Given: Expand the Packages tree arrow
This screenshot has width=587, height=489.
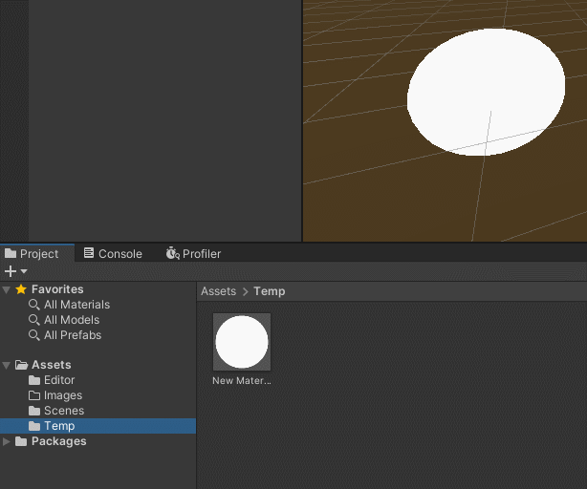Looking at the screenshot, I should pos(8,441).
